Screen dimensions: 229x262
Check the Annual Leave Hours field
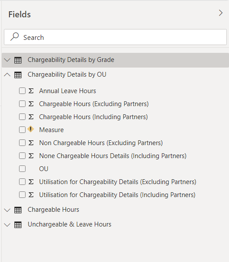point(22,91)
